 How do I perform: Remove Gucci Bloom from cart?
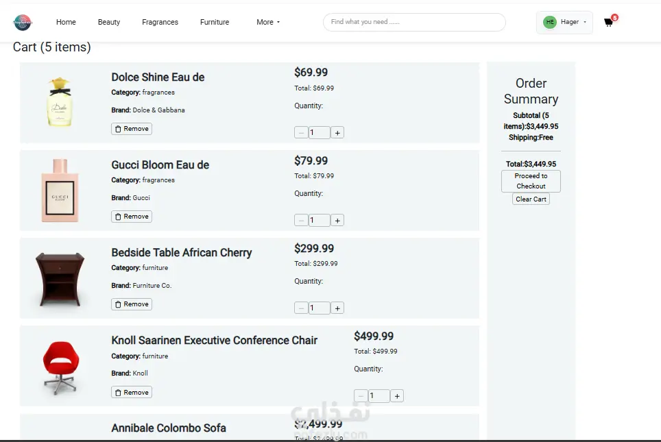pos(132,216)
